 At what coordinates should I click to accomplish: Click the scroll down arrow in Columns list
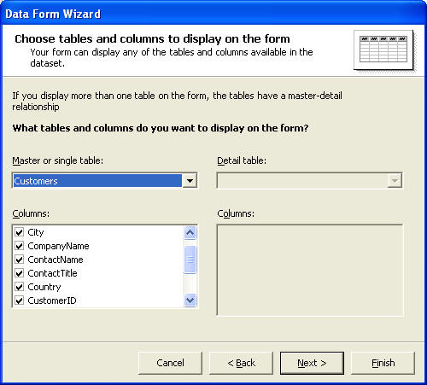coord(190,300)
